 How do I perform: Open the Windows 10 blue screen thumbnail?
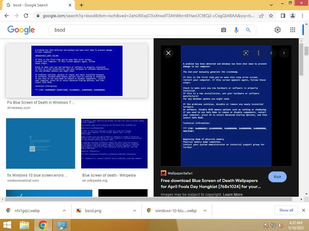pyautogui.click(x=41, y=143)
